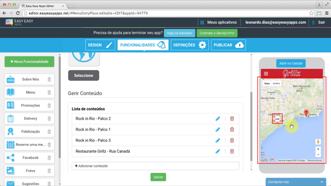Switch map to Satélite view
Viewport: 331px width, 186px height.
pyautogui.click(x=276, y=83)
